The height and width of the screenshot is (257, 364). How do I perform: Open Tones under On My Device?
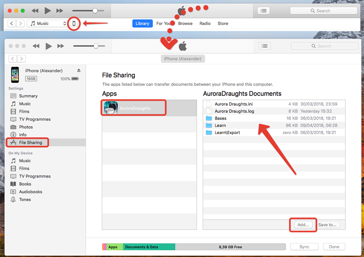pos(25,199)
